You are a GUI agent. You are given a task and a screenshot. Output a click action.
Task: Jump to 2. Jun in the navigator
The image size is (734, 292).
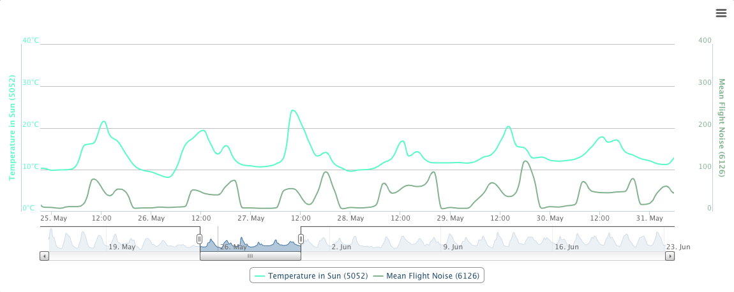point(341,247)
